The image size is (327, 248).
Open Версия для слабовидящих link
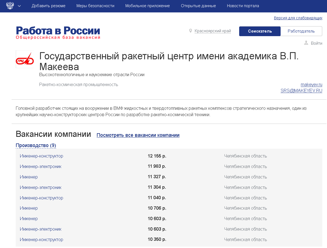click(x=298, y=18)
